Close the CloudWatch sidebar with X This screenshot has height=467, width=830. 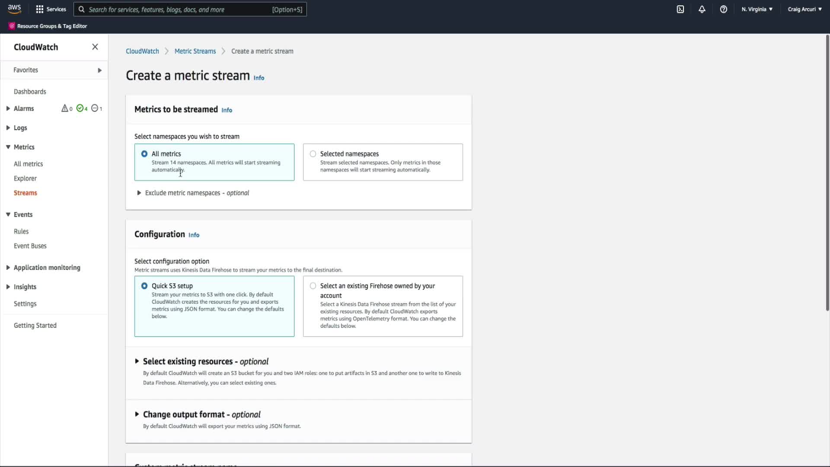pos(95,47)
